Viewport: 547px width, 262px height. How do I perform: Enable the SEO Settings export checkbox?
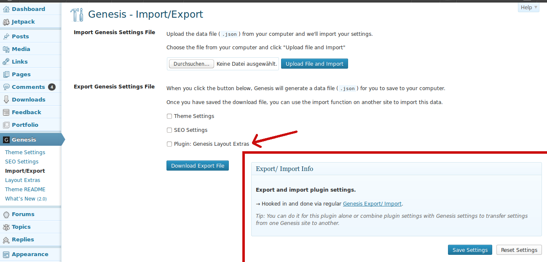click(x=169, y=130)
